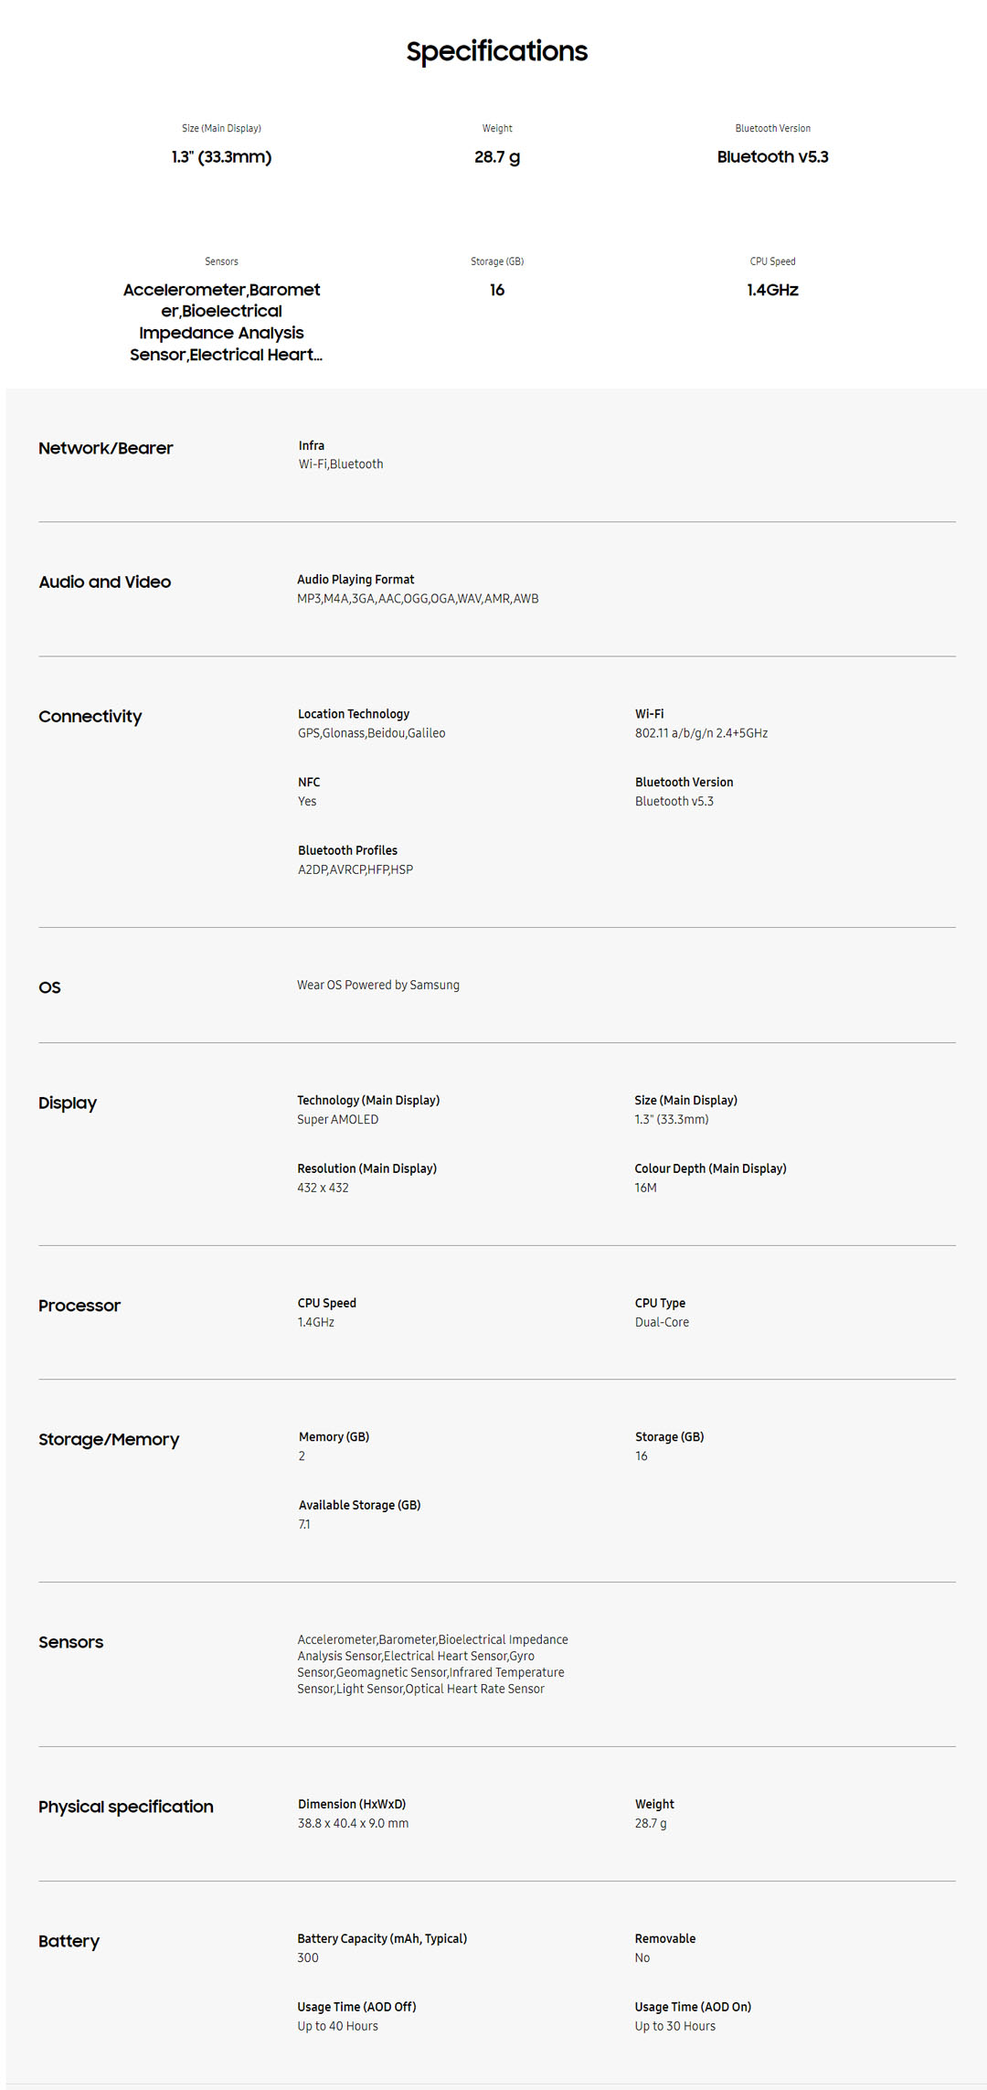Click the Connectivity section heading
The image size is (987, 2090).
pos(90,717)
